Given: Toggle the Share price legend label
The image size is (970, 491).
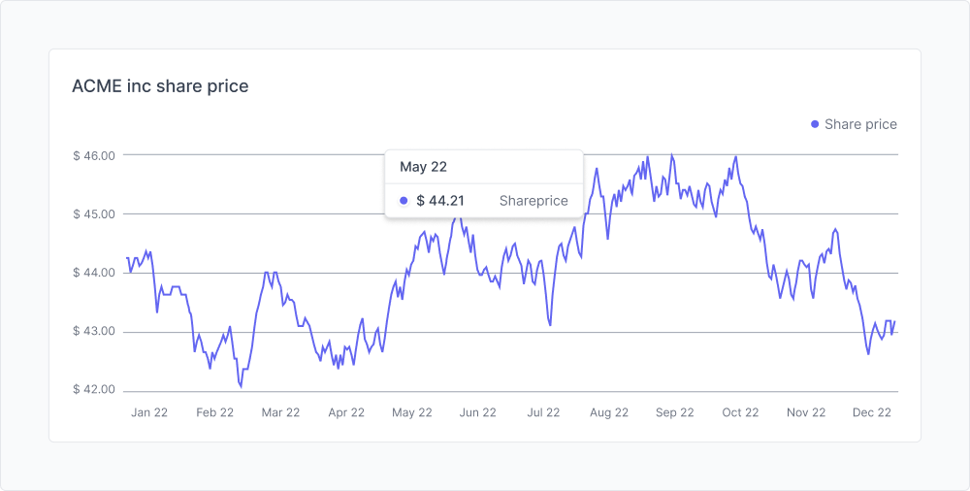Looking at the screenshot, I should pos(860,124).
